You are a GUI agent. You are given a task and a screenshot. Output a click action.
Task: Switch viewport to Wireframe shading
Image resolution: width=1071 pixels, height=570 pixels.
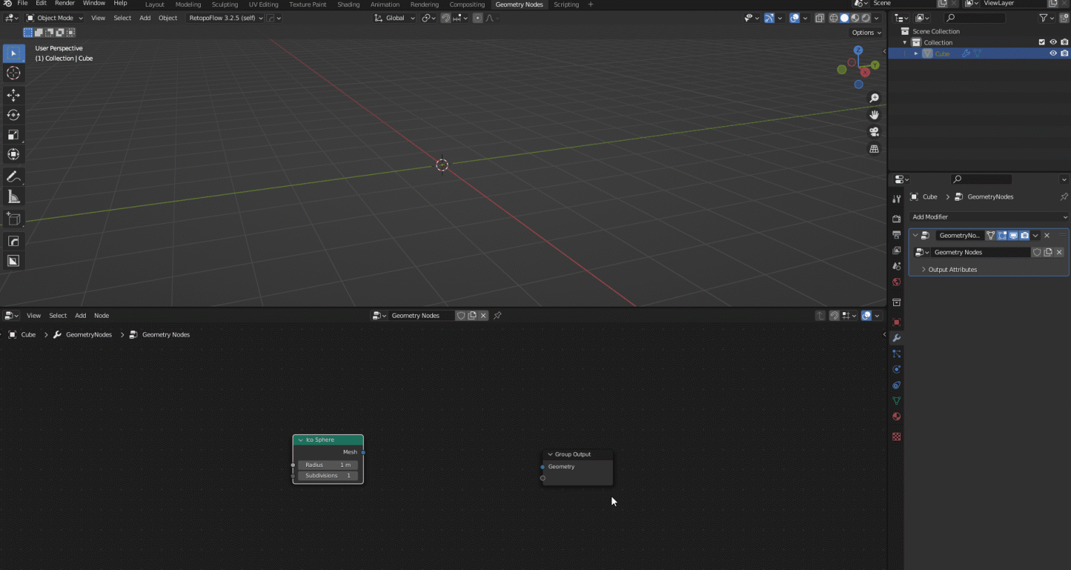[x=834, y=17]
